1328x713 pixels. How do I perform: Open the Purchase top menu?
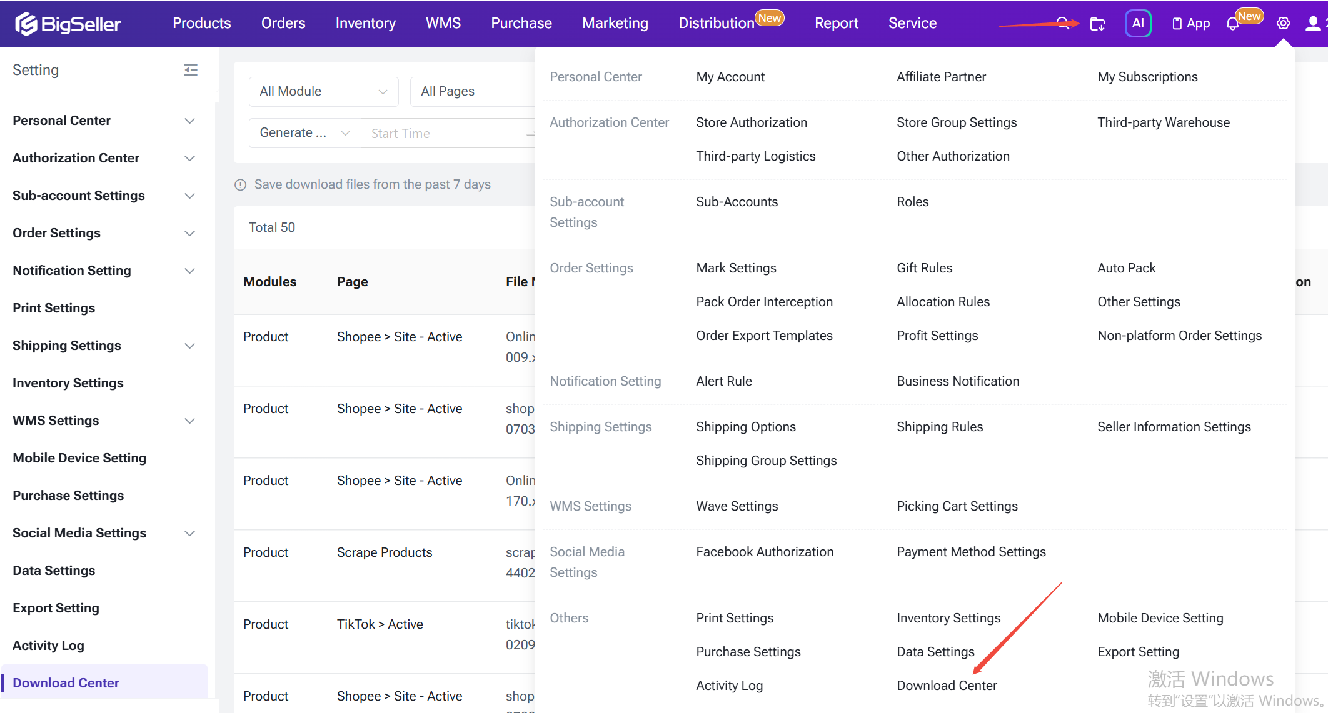click(521, 23)
